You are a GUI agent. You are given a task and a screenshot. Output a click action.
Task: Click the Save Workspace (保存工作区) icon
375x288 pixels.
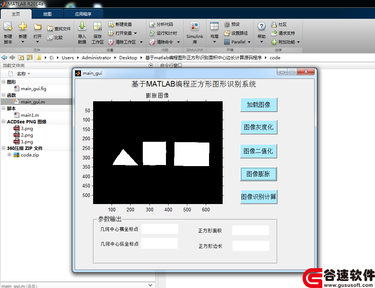[97, 27]
